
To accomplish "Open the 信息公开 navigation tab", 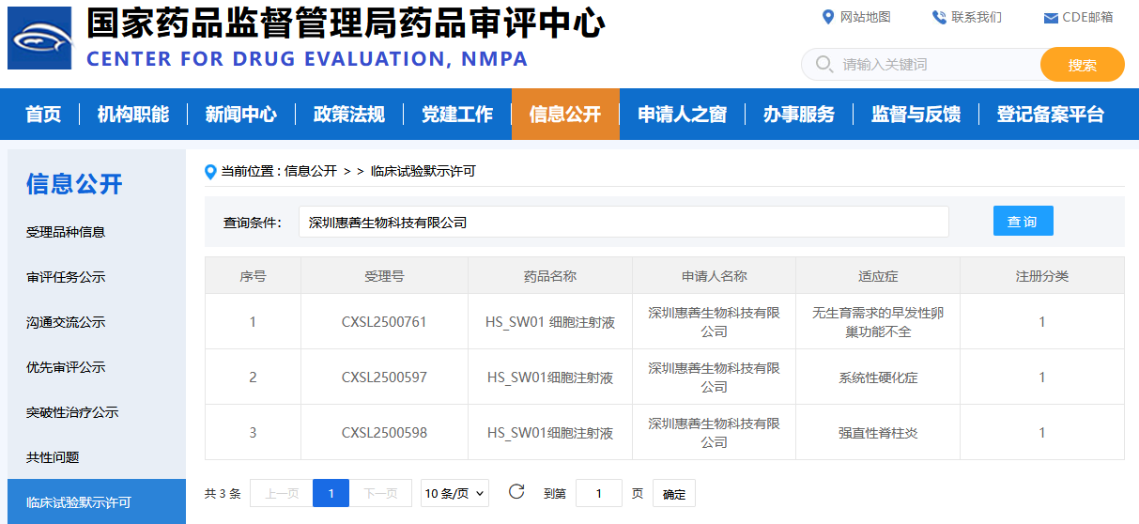I will (564, 115).
